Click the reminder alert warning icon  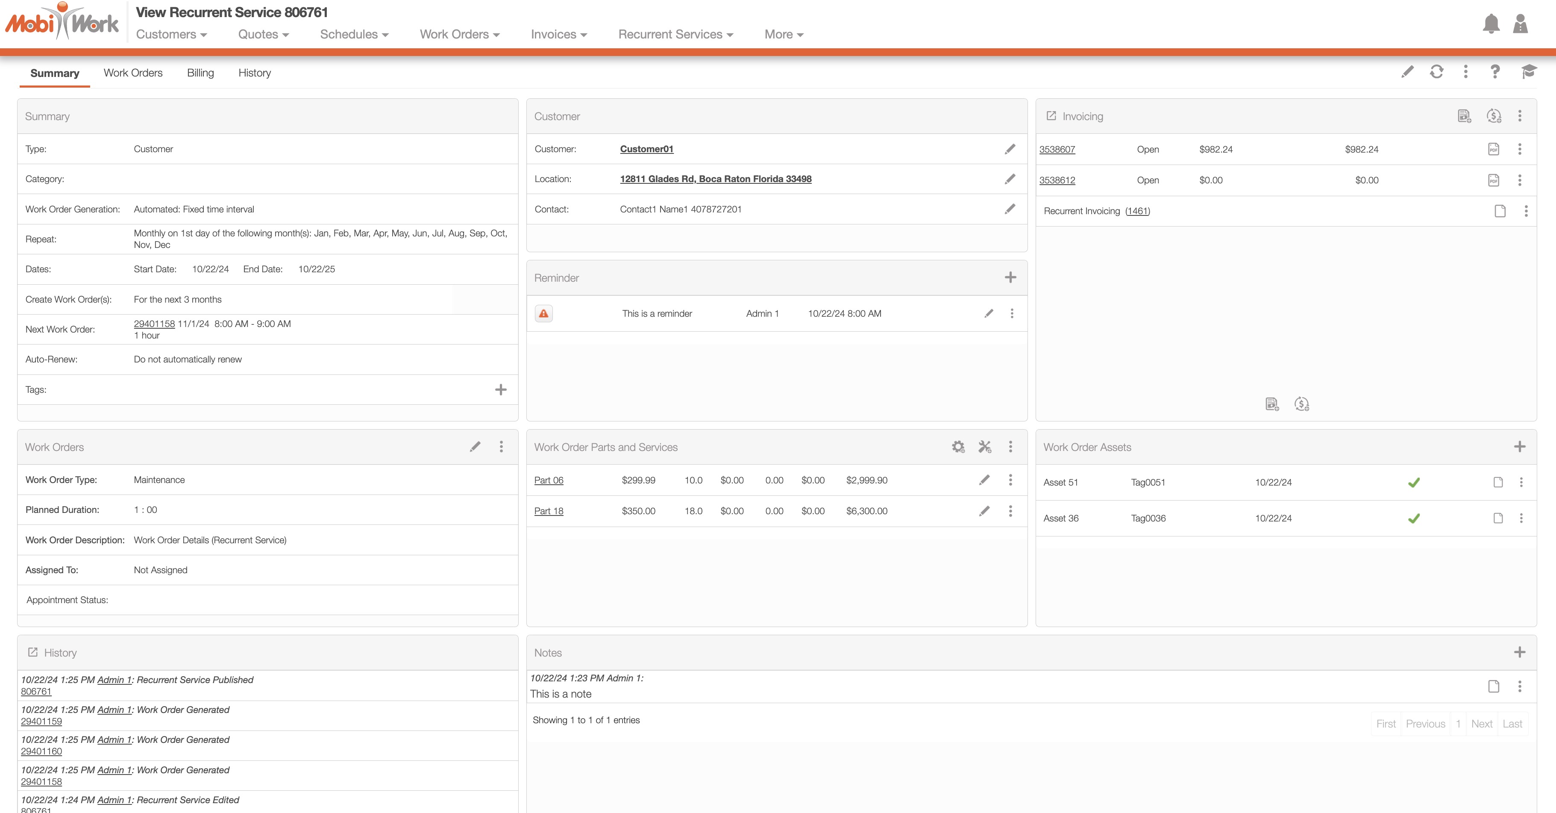[x=543, y=314]
